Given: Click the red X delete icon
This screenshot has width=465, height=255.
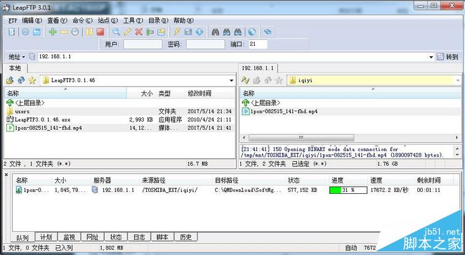Looking at the screenshot, I should [x=138, y=32].
